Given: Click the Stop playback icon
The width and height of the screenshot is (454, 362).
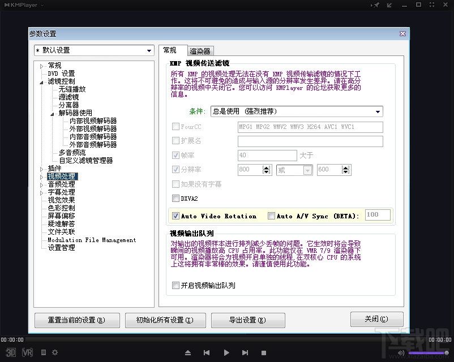Looking at the screenshot, I should tap(263, 352).
